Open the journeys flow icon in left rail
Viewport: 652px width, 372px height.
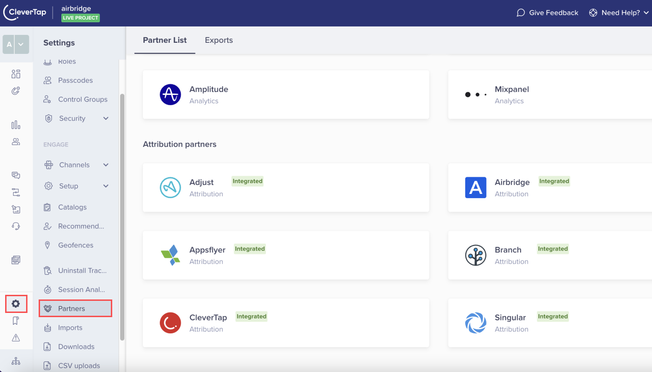coord(16,192)
